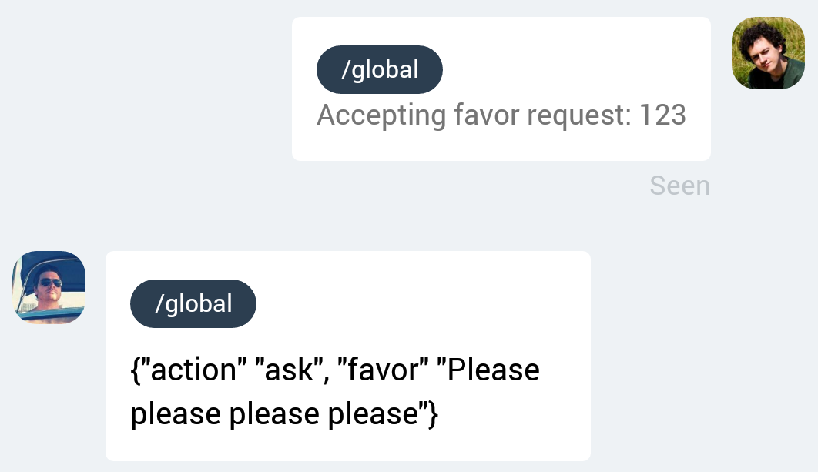Click the "ask" value in the JSON message
The image size is (818, 472).
point(291,370)
